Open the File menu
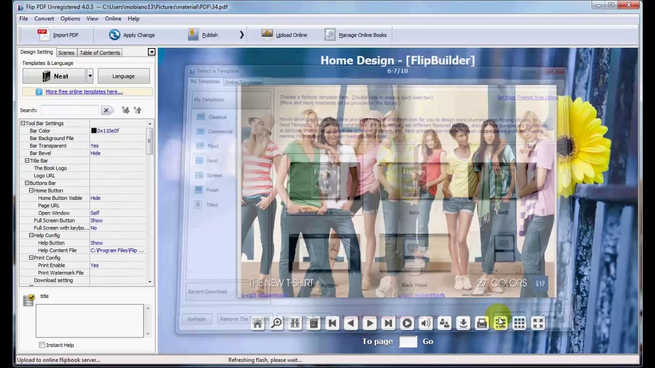655x368 pixels. (x=24, y=19)
